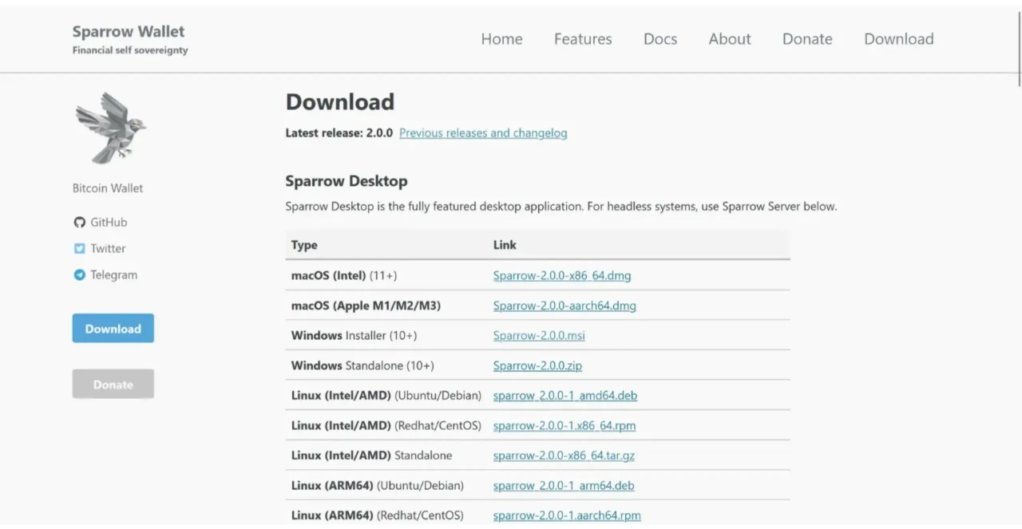The image size is (1022, 529).
Task: Select Donate in the top navigation
Action: [x=807, y=39]
